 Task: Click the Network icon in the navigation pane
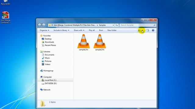(x=41, y=90)
